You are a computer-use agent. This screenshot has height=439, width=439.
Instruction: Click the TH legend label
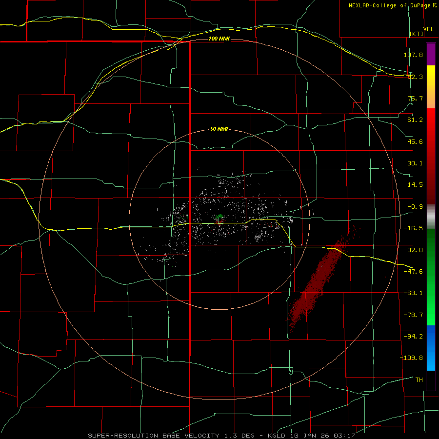click(x=419, y=379)
